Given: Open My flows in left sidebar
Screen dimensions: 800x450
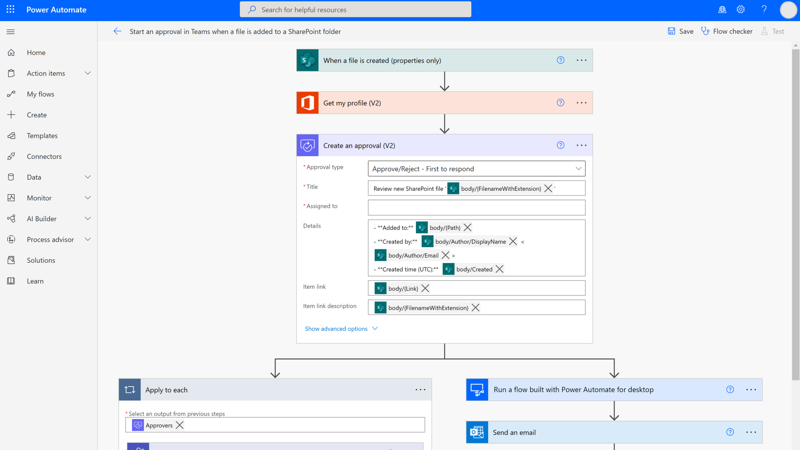Looking at the screenshot, I should point(41,94).
